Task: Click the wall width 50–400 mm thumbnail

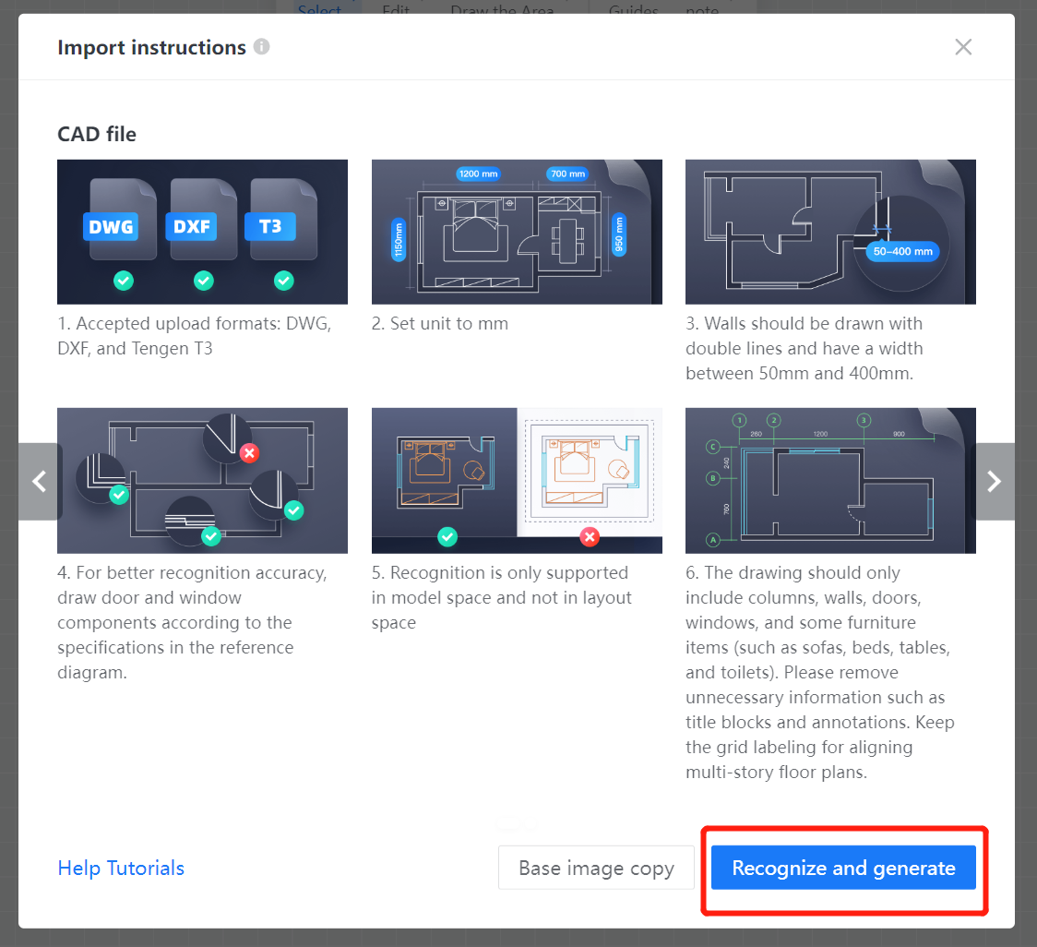Action: click(x=830, y=232)
